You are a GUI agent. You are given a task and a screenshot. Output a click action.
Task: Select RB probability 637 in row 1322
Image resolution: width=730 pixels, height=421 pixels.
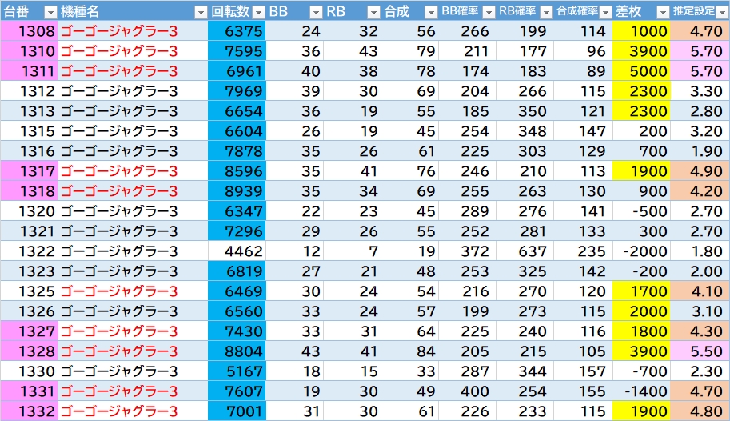coord(525,251)
